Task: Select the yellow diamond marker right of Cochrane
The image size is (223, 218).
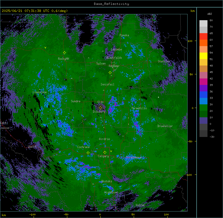Action: [88, 153]
